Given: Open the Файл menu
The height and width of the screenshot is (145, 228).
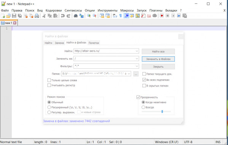Looking at the screenshot, I should pyautogui.click(x=5, y=11).
